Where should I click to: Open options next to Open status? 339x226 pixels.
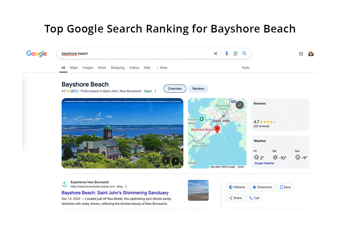(155, 91)
